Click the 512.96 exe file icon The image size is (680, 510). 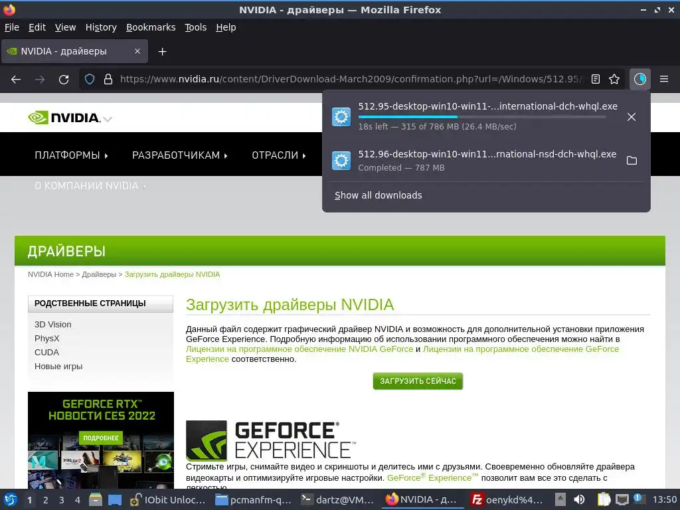coord(341,161)
